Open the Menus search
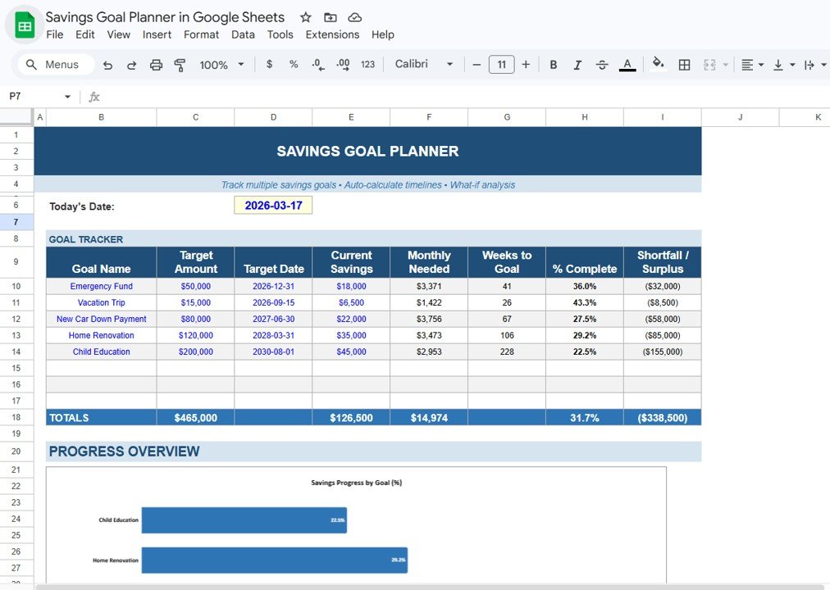Image resolution: width=830 pixels, height=590 pixels. 54,64
